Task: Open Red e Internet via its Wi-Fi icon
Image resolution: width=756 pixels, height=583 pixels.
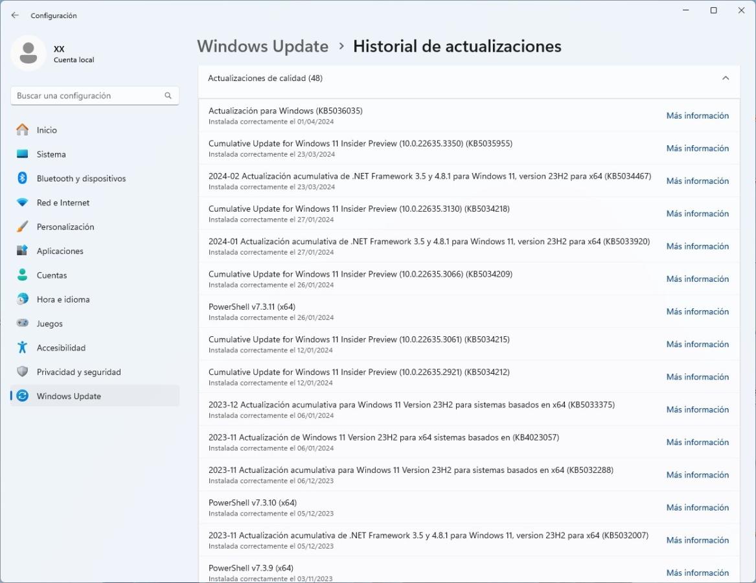Action: coord(23,203)
